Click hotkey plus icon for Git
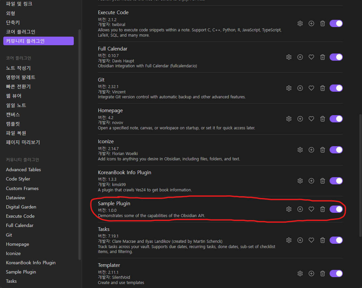 [300, 88]
